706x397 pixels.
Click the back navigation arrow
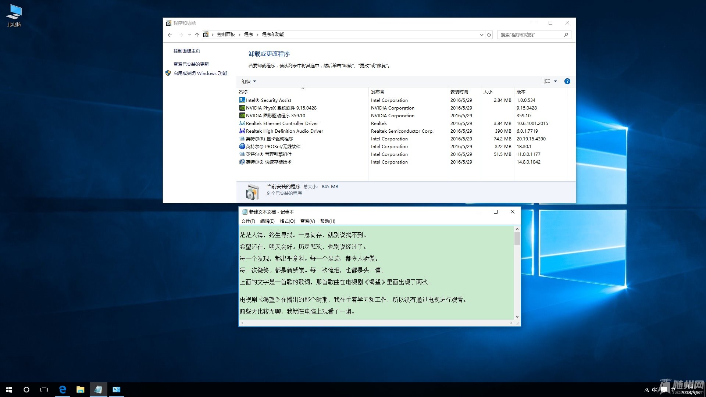[x=170, y=35]
